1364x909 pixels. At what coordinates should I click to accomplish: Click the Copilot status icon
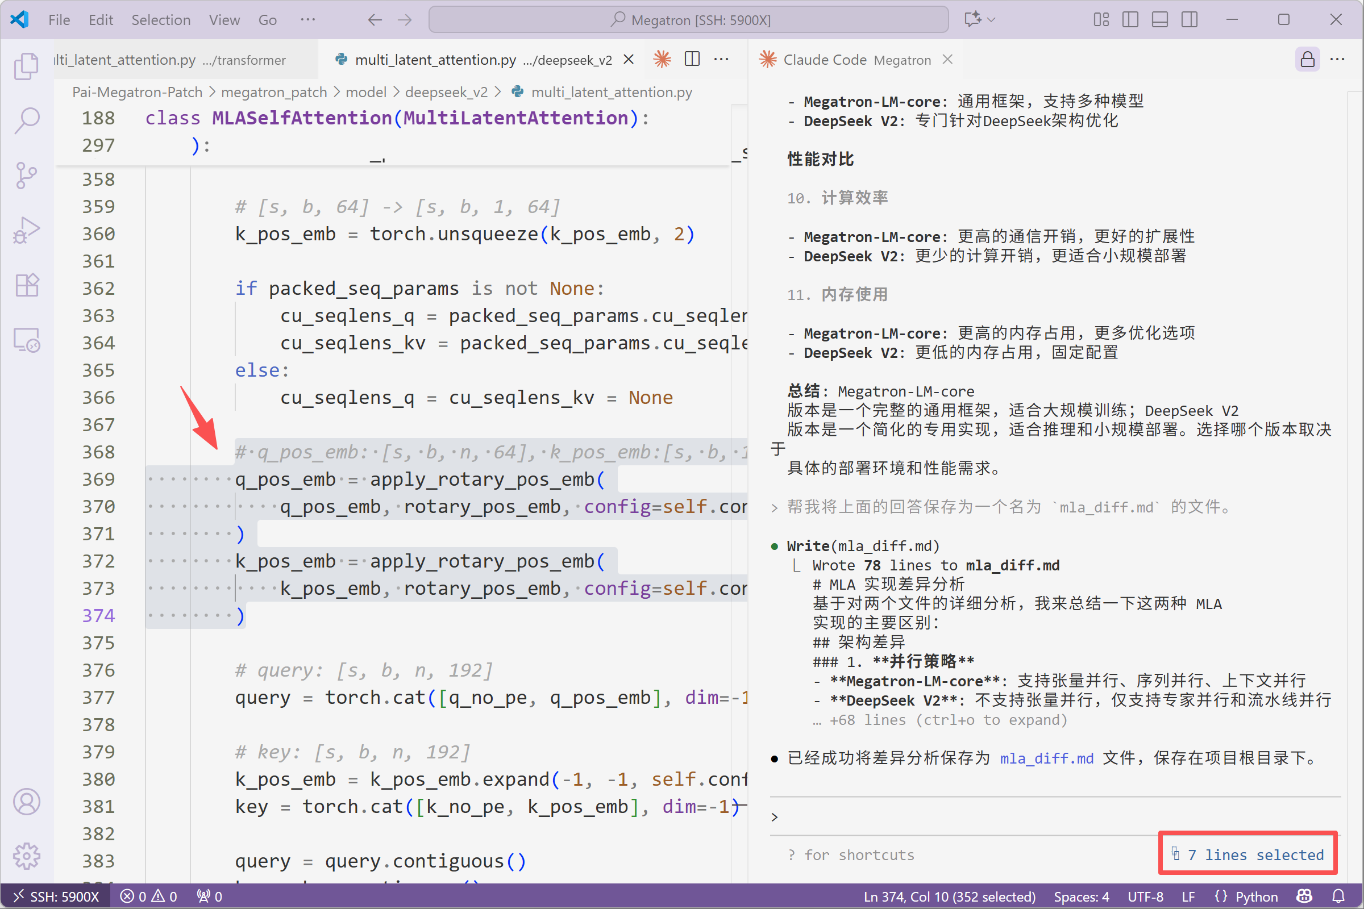tap(1304, 897)
